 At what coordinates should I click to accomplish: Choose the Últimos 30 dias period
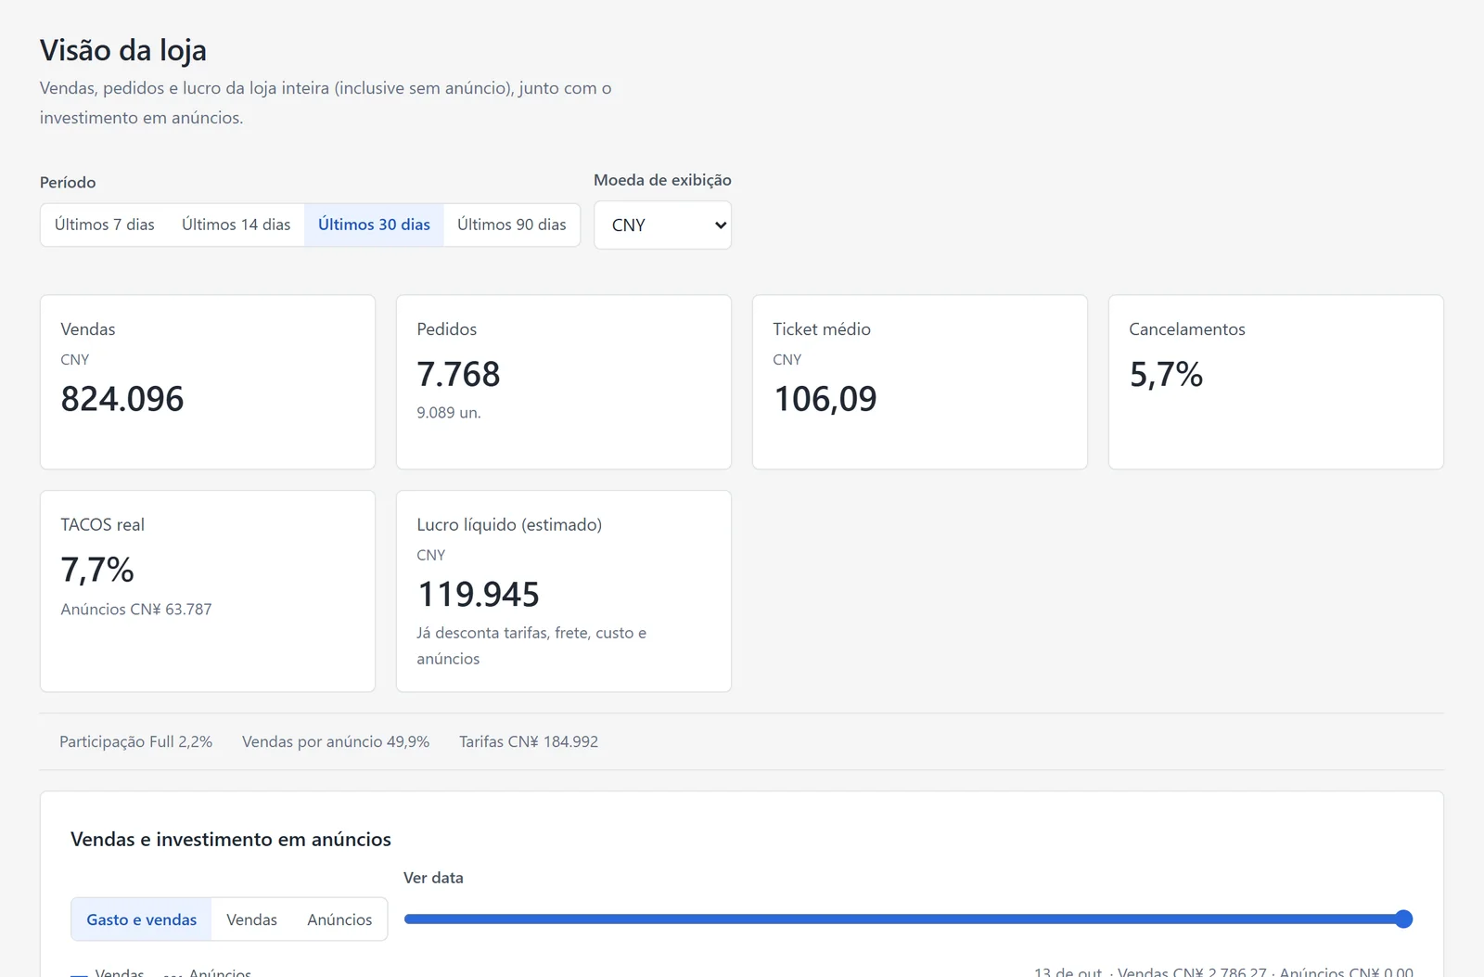374,225
